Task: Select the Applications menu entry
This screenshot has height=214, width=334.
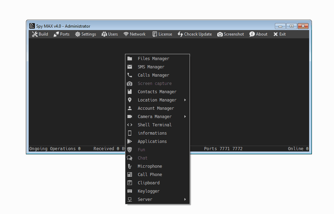Action: coord(152,142)
